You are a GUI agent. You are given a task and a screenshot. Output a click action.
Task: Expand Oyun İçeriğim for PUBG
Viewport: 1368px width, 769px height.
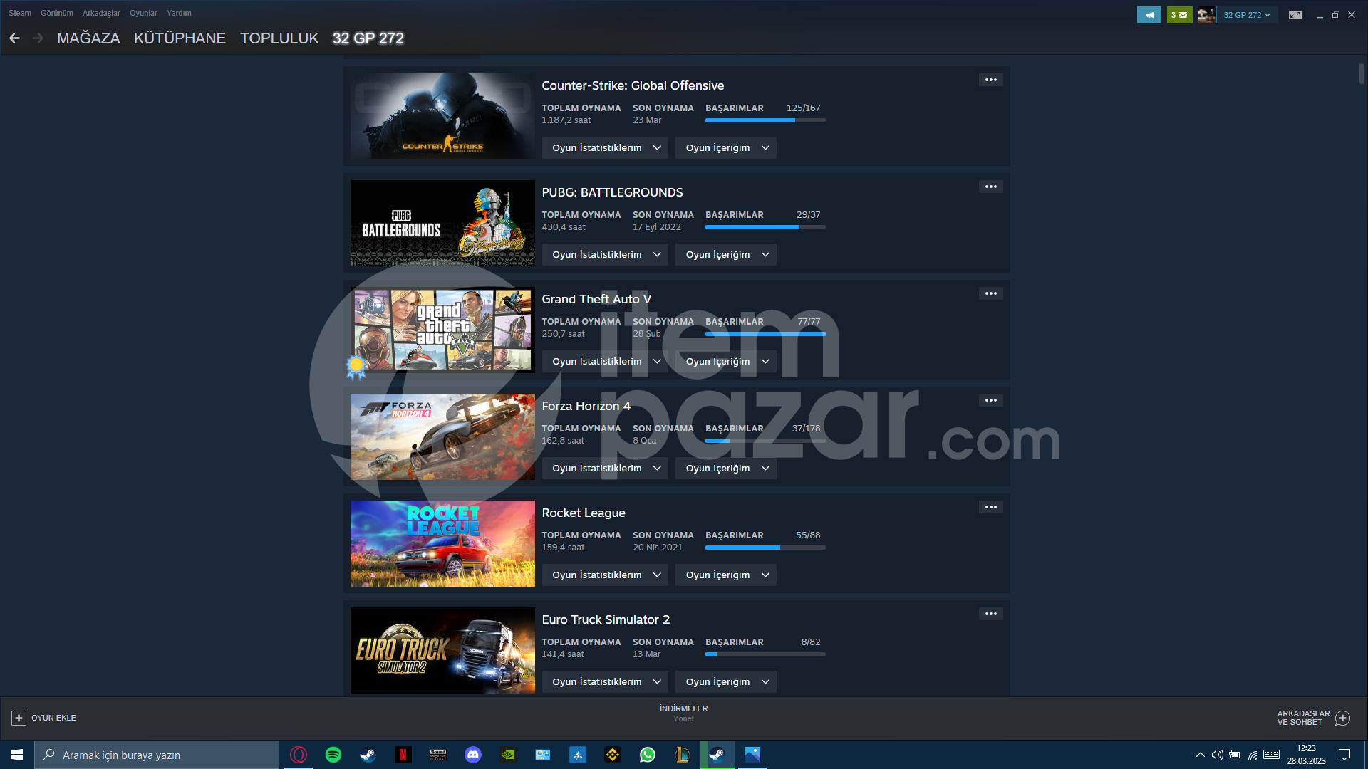pyautogui.click(x=726, y=255)
